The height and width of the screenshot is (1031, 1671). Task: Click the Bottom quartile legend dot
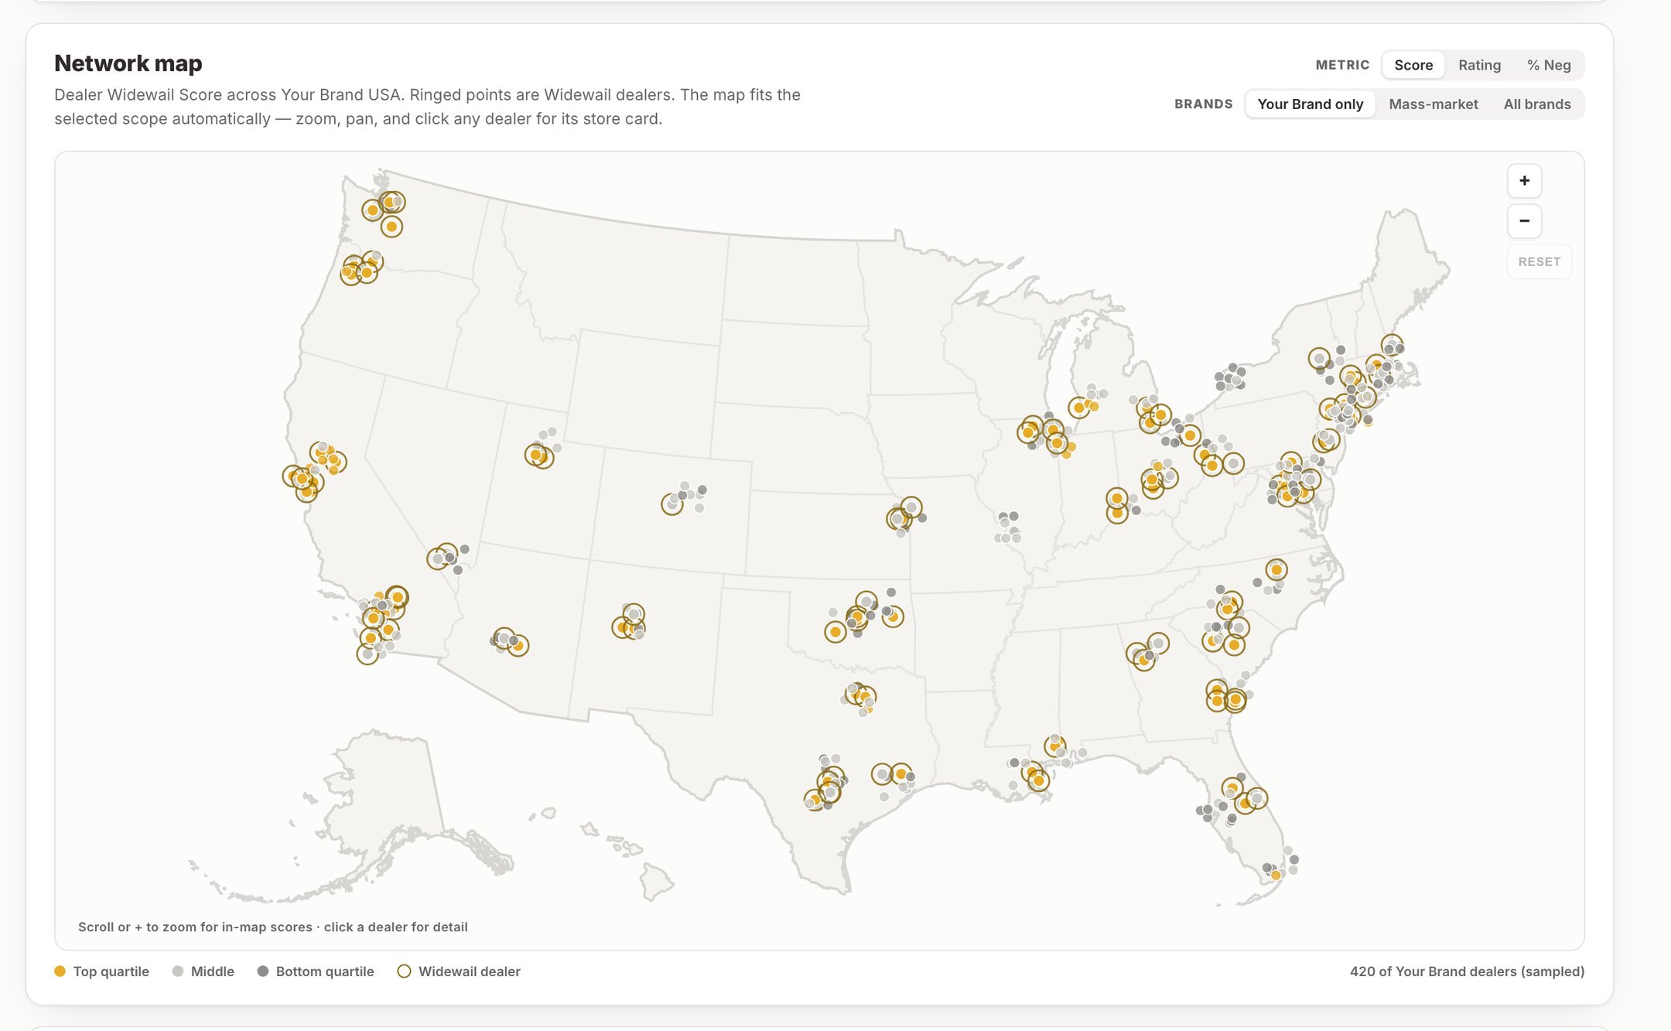pos(263,971)
